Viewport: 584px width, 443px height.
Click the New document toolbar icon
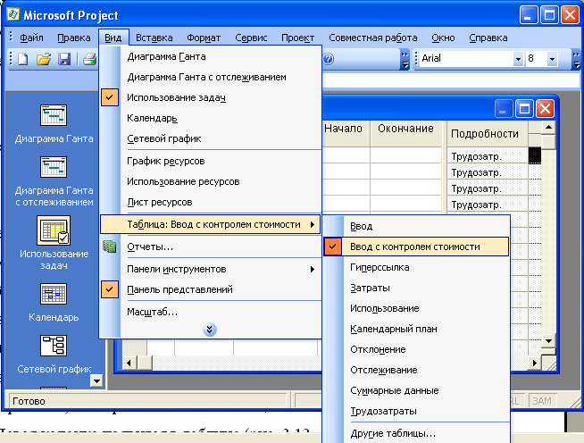[x=23, y=59]
